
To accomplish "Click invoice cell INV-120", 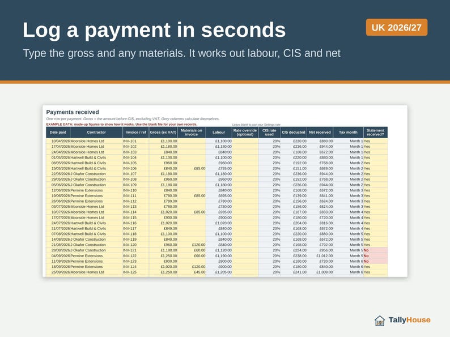I will pyautogui.click(x=136, y=245).
